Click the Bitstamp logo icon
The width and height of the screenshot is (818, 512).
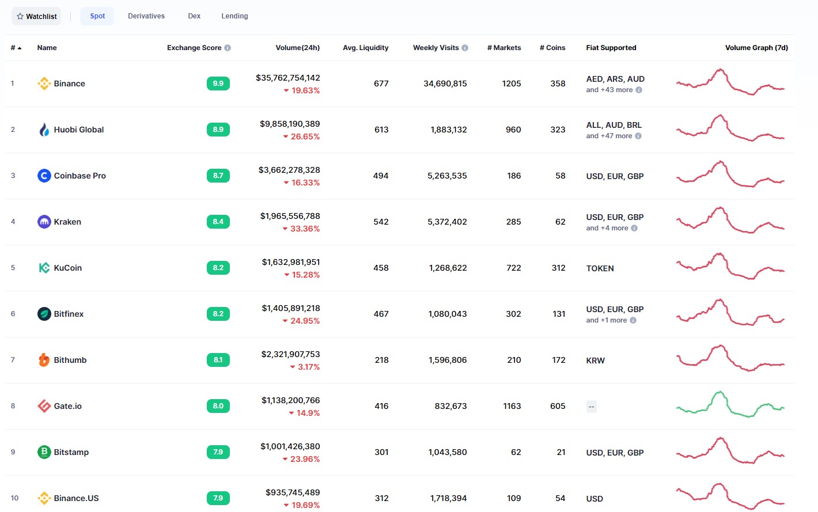point(44,452)
